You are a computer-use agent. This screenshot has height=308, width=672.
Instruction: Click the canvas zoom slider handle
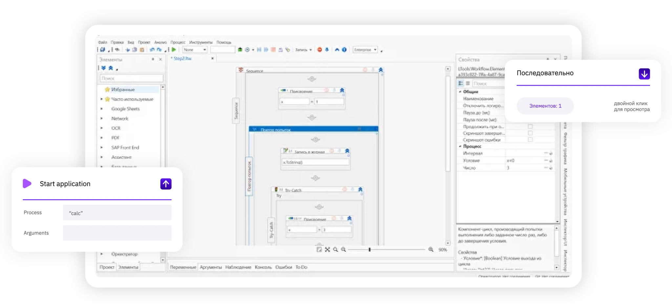click(369, 249)
